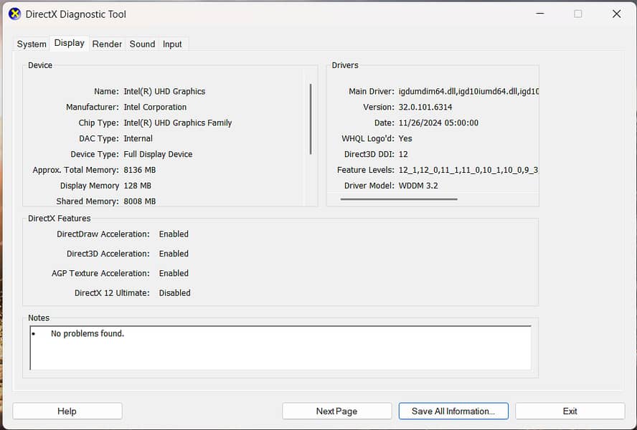Click the Drivers panel horizontal scrollbar
The width and height of the screenshot is (637, 430).
coord(399,199)
